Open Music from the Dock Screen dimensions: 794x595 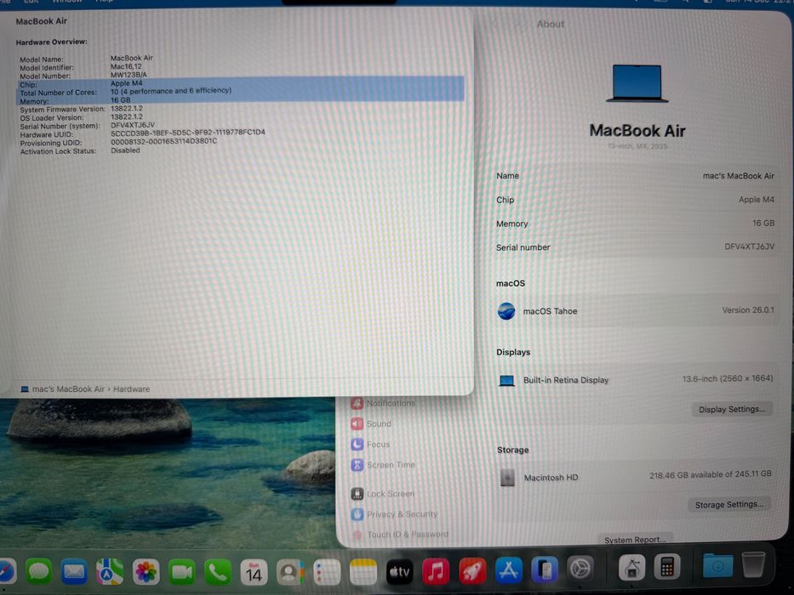point(436,572)
